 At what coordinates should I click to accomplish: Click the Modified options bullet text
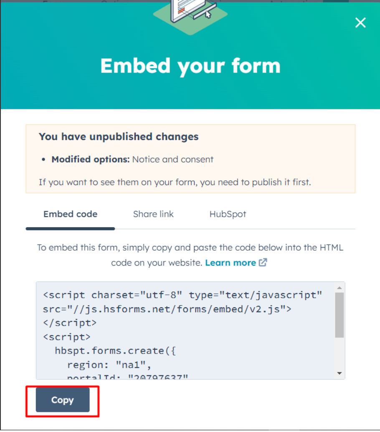coord(132,159)
